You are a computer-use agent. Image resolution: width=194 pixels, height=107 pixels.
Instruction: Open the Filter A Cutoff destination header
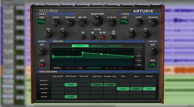58,76
